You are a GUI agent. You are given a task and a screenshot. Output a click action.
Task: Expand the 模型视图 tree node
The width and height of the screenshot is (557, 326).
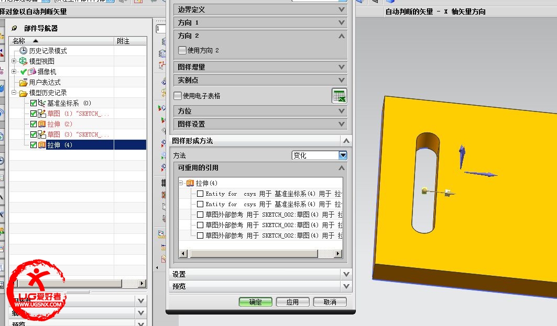[14, 61]
